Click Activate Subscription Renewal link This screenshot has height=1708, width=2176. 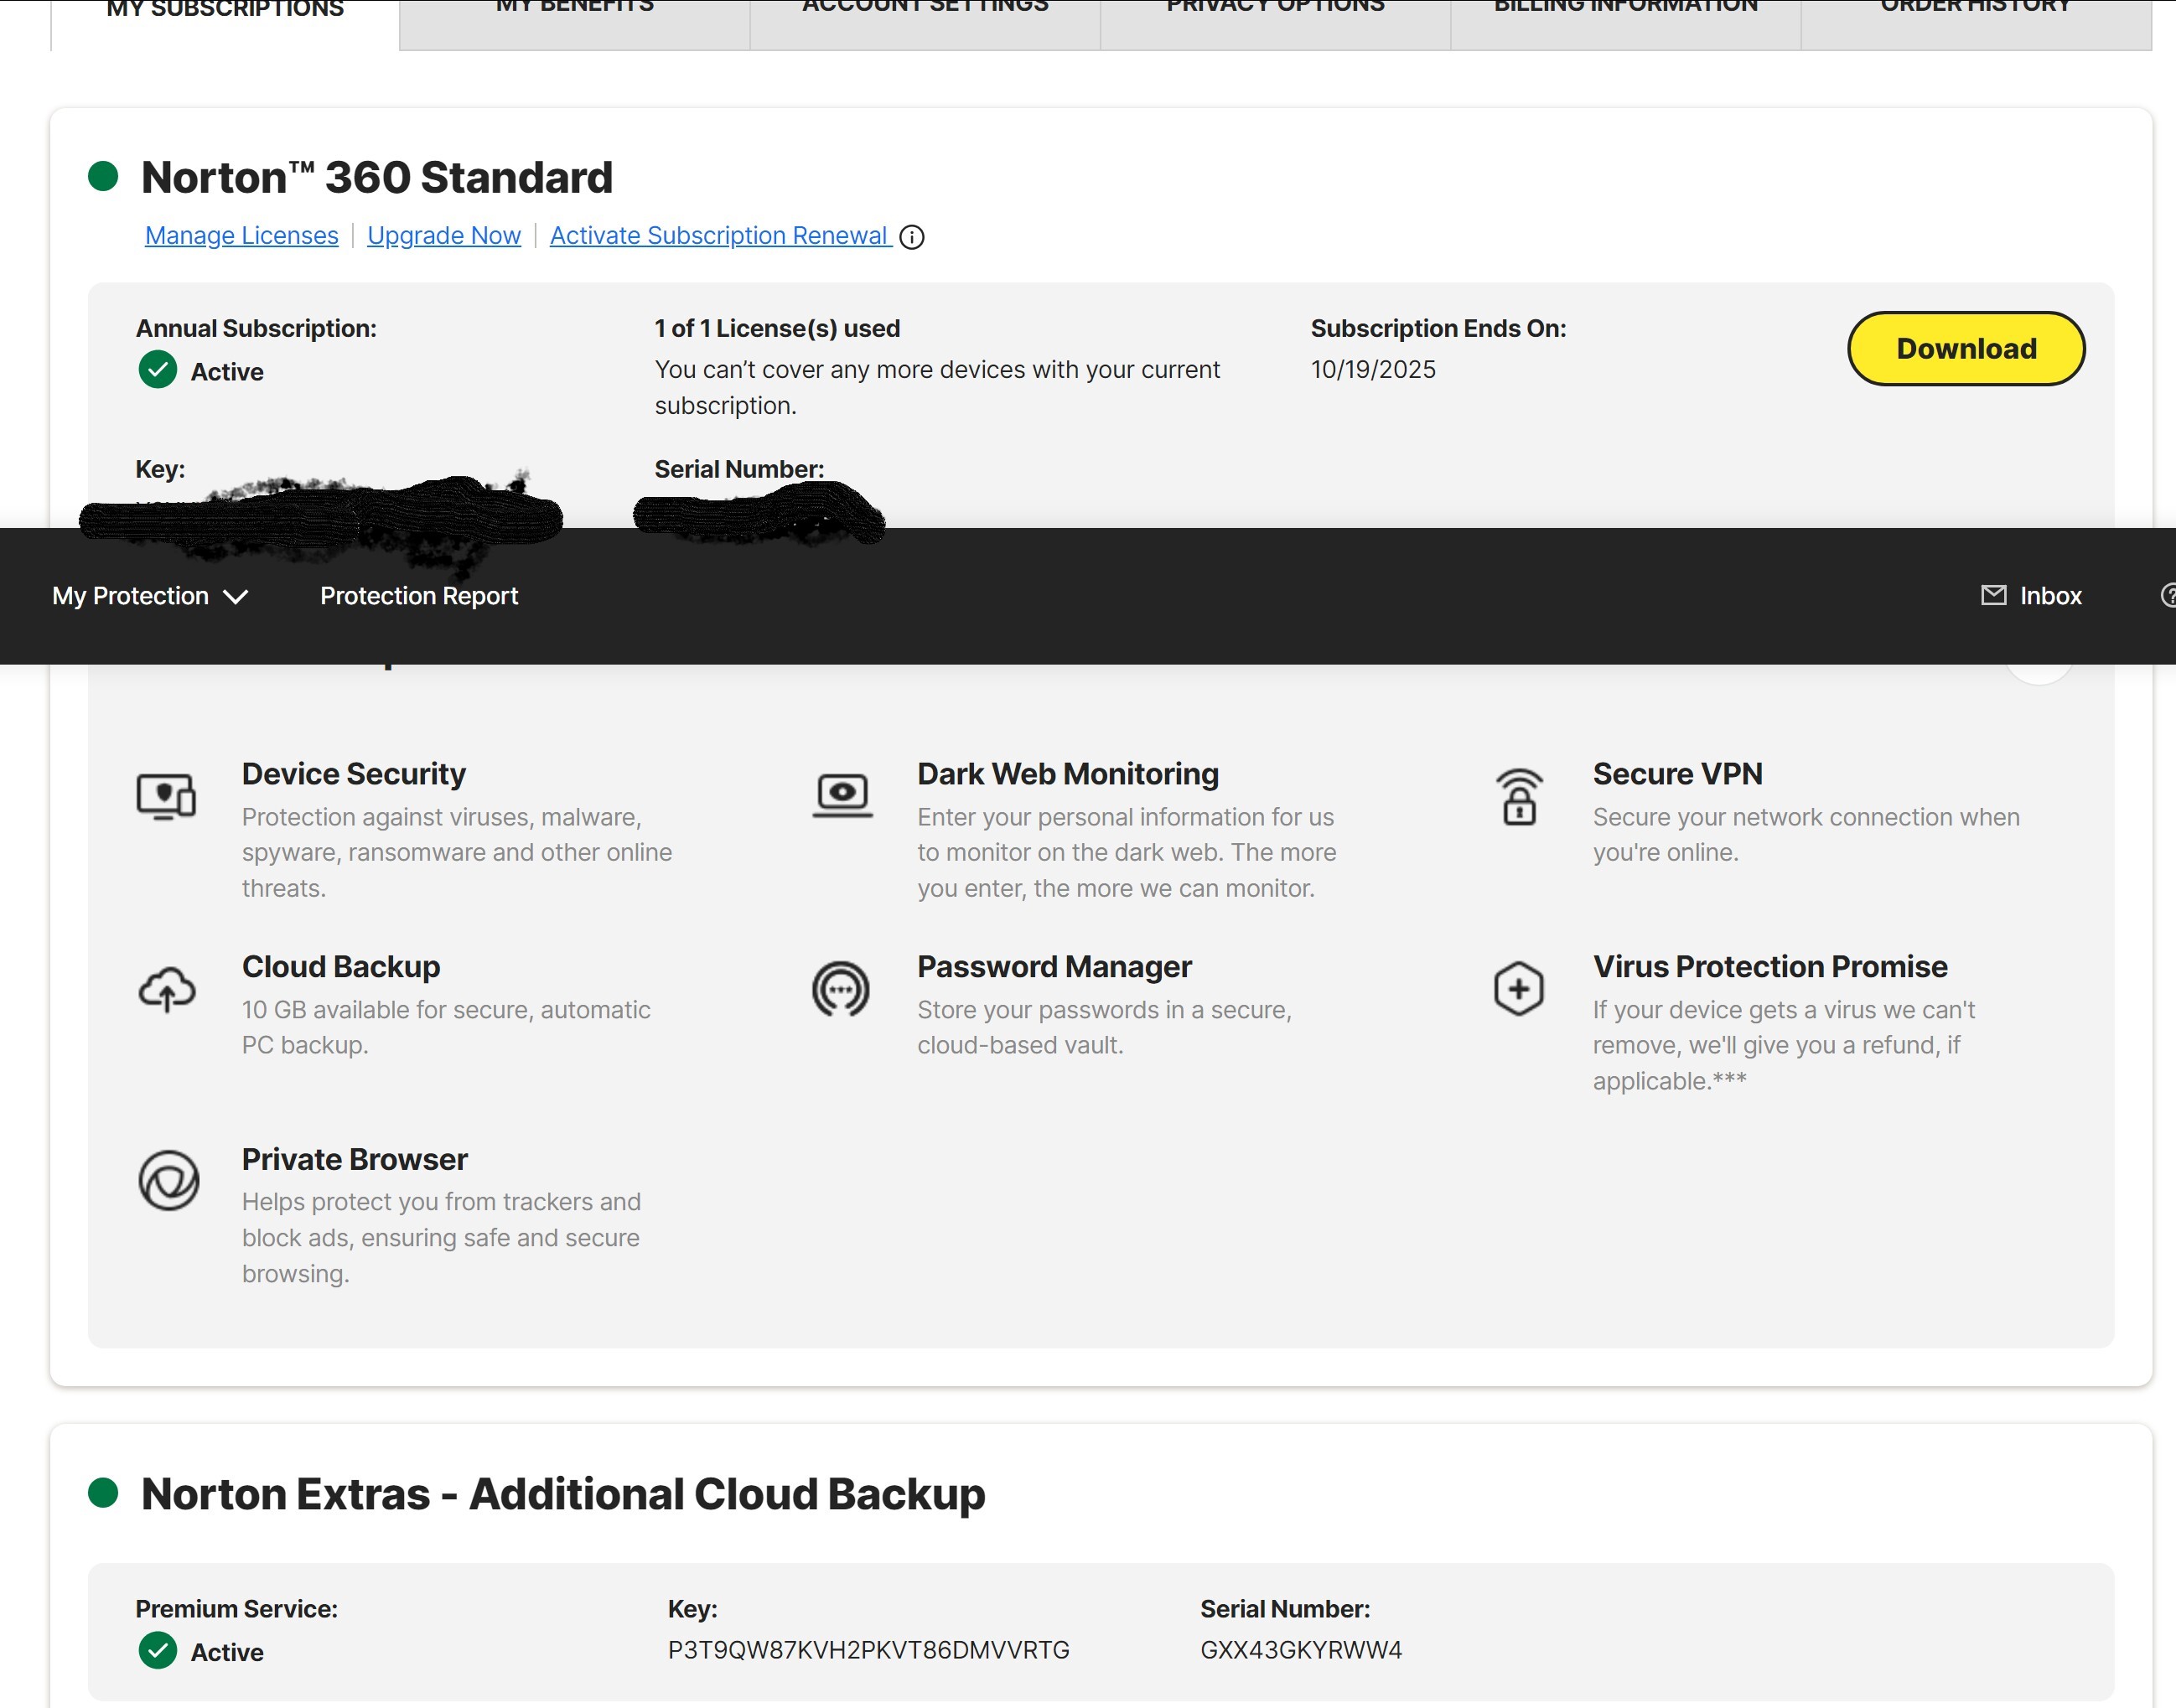(x=719, y=235)
